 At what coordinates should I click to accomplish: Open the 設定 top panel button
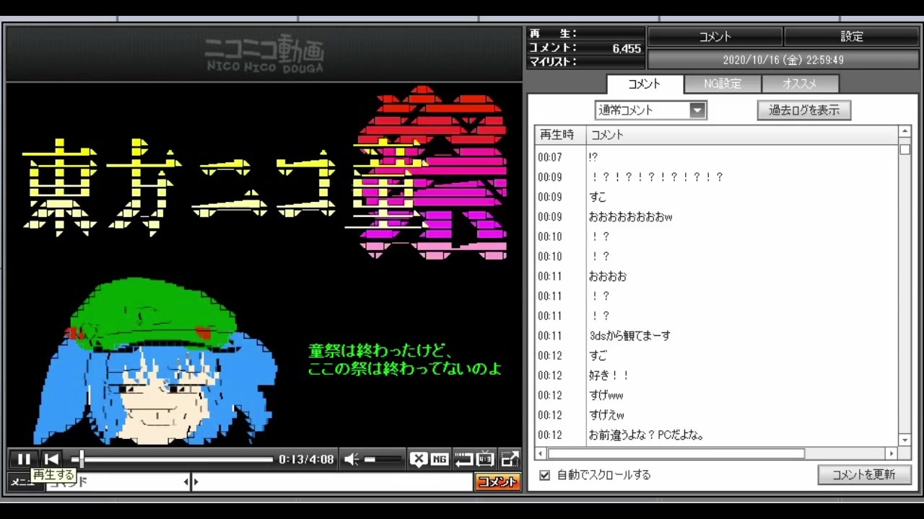(x=852, y=36)
